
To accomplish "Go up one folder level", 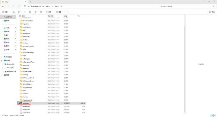I will [x=14, y=6].
